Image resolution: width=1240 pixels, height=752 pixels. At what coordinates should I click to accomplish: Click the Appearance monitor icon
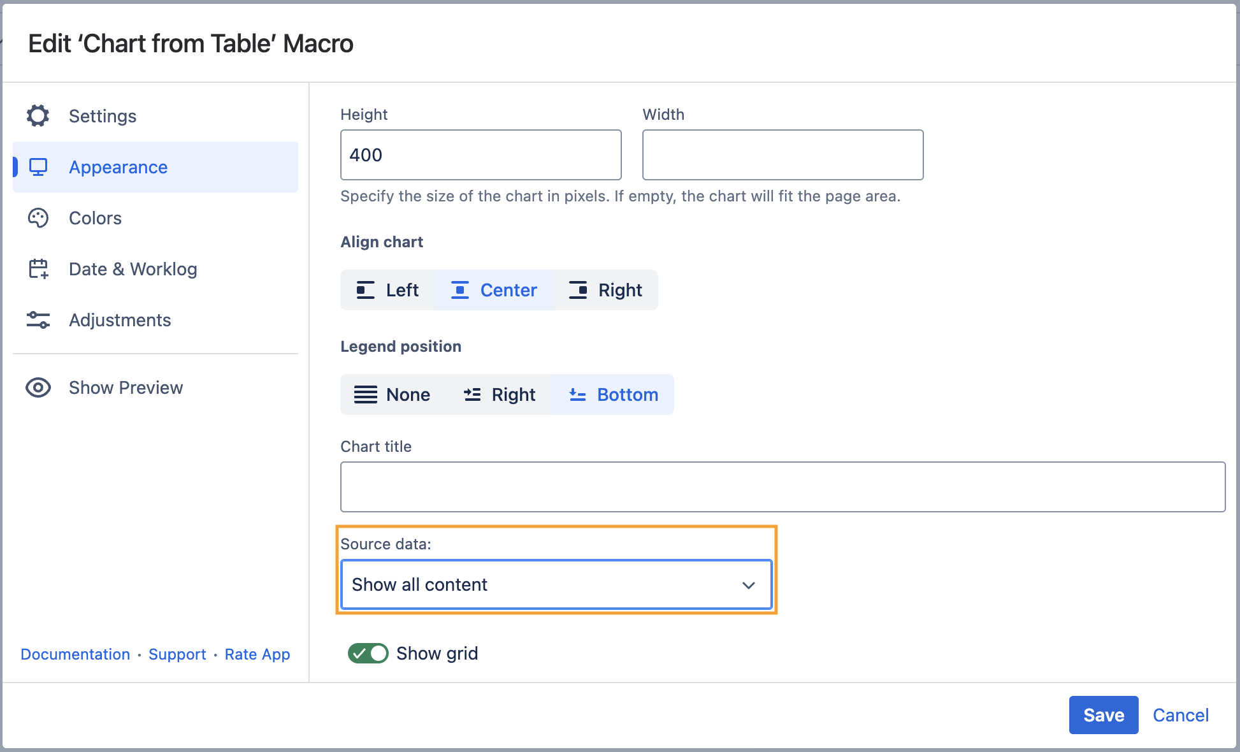38,167
